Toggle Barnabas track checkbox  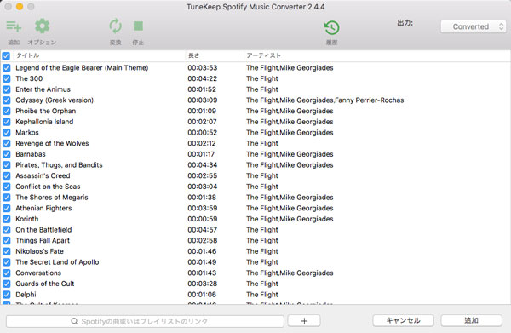click(x=7, y=154)
